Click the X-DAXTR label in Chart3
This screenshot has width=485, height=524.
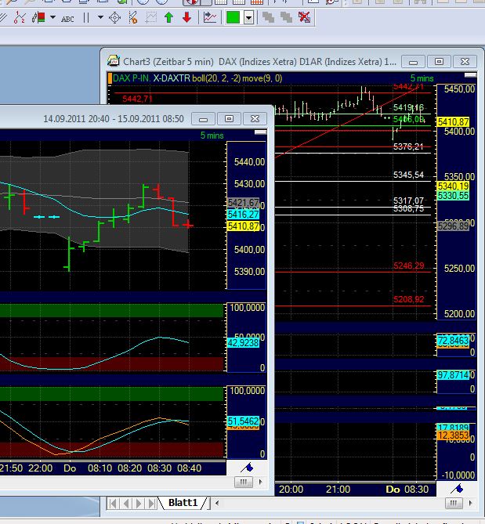172,78
